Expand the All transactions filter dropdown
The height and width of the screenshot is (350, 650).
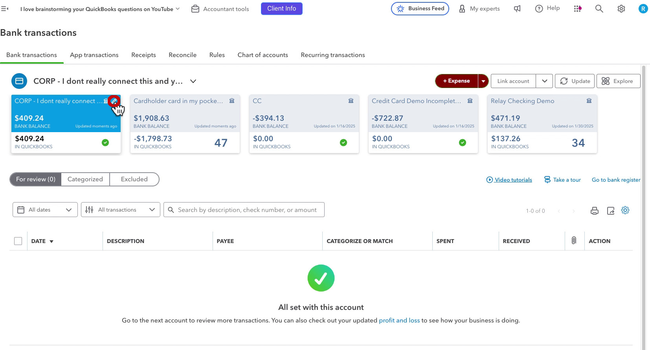click(121, 210)
